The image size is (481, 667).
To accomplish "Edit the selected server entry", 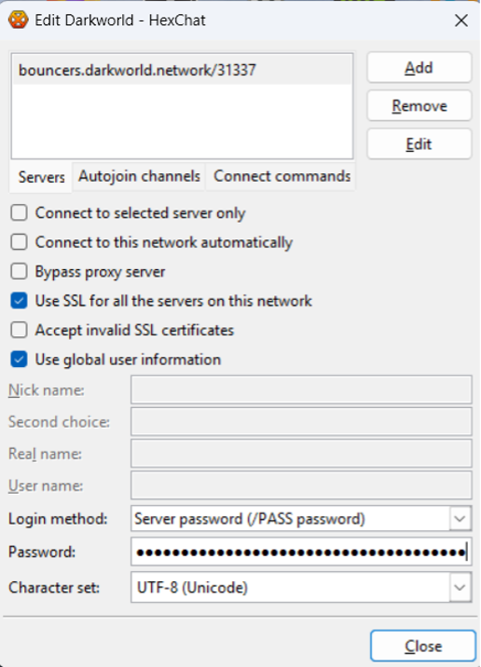I will [419, 144].
